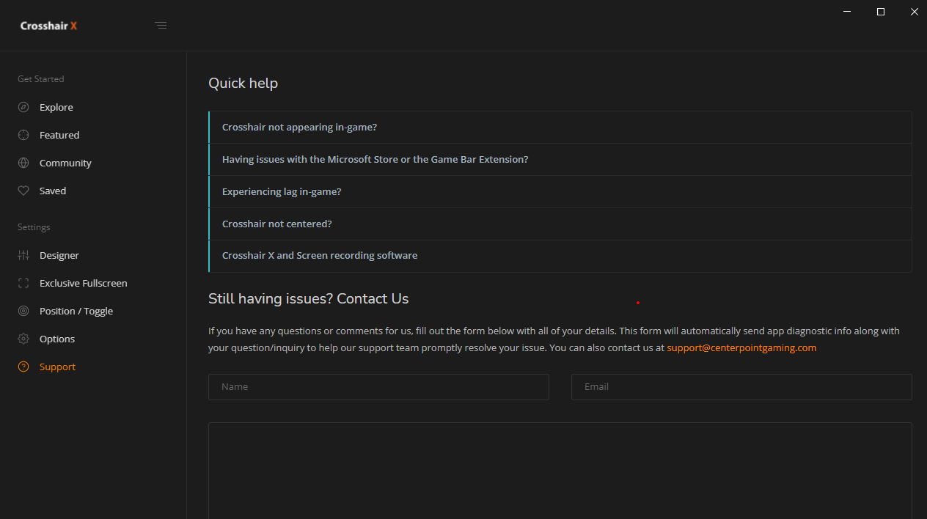Click into the large message text area

pos(560,471)
